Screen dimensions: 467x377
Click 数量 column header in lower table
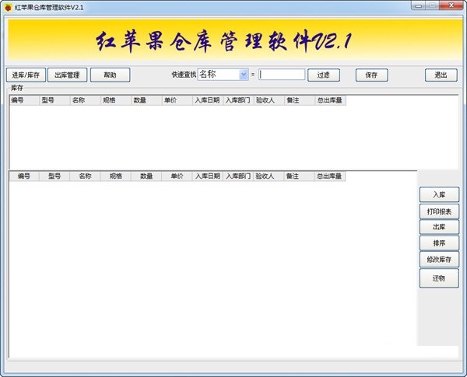coord(146,176)
